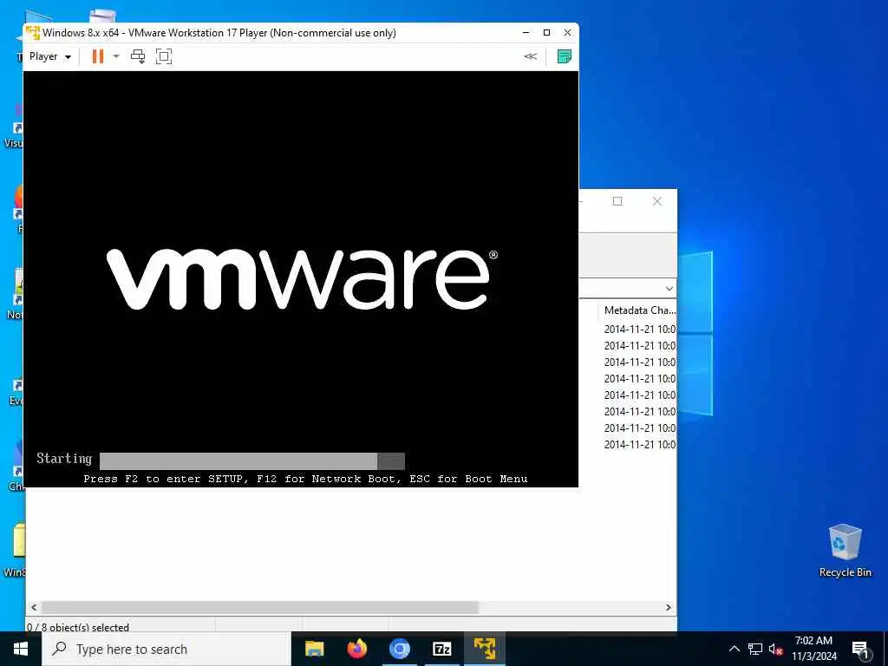Launch Firefox from the taskbar
Screen dimensions: 888x666
click(x=356, y=649)
